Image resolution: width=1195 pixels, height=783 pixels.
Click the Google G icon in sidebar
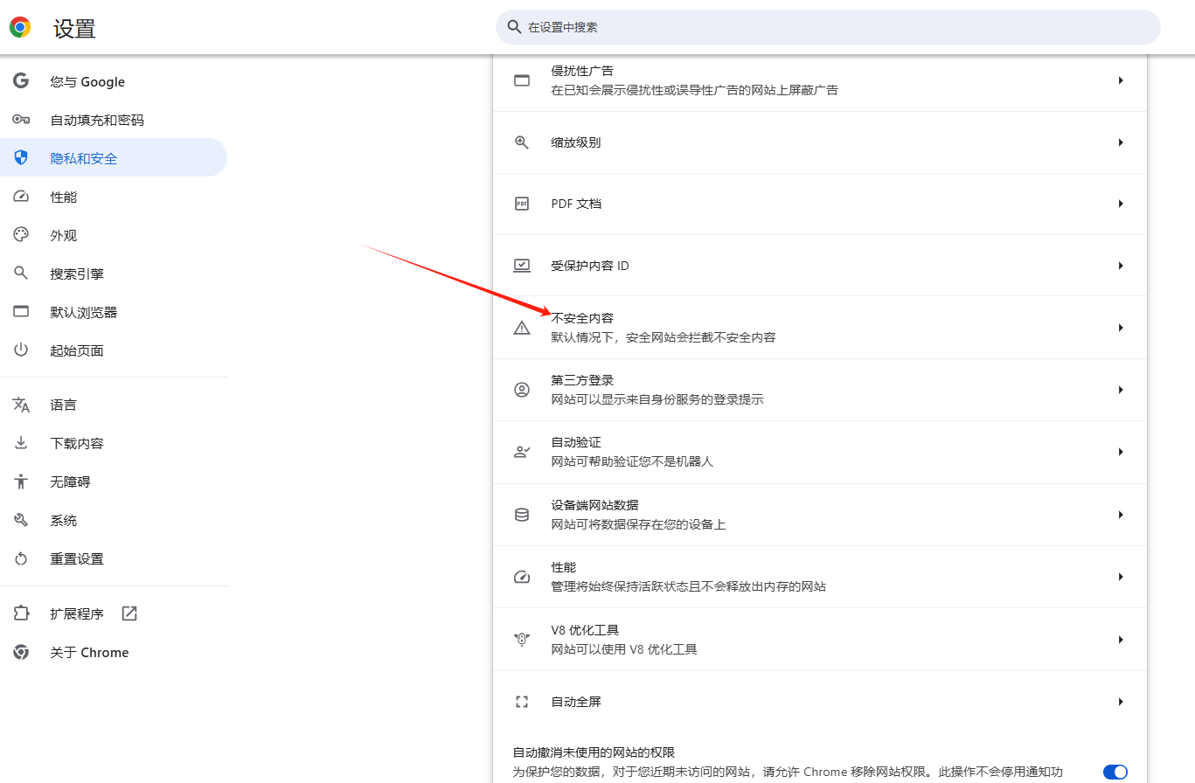pos(21,81)
